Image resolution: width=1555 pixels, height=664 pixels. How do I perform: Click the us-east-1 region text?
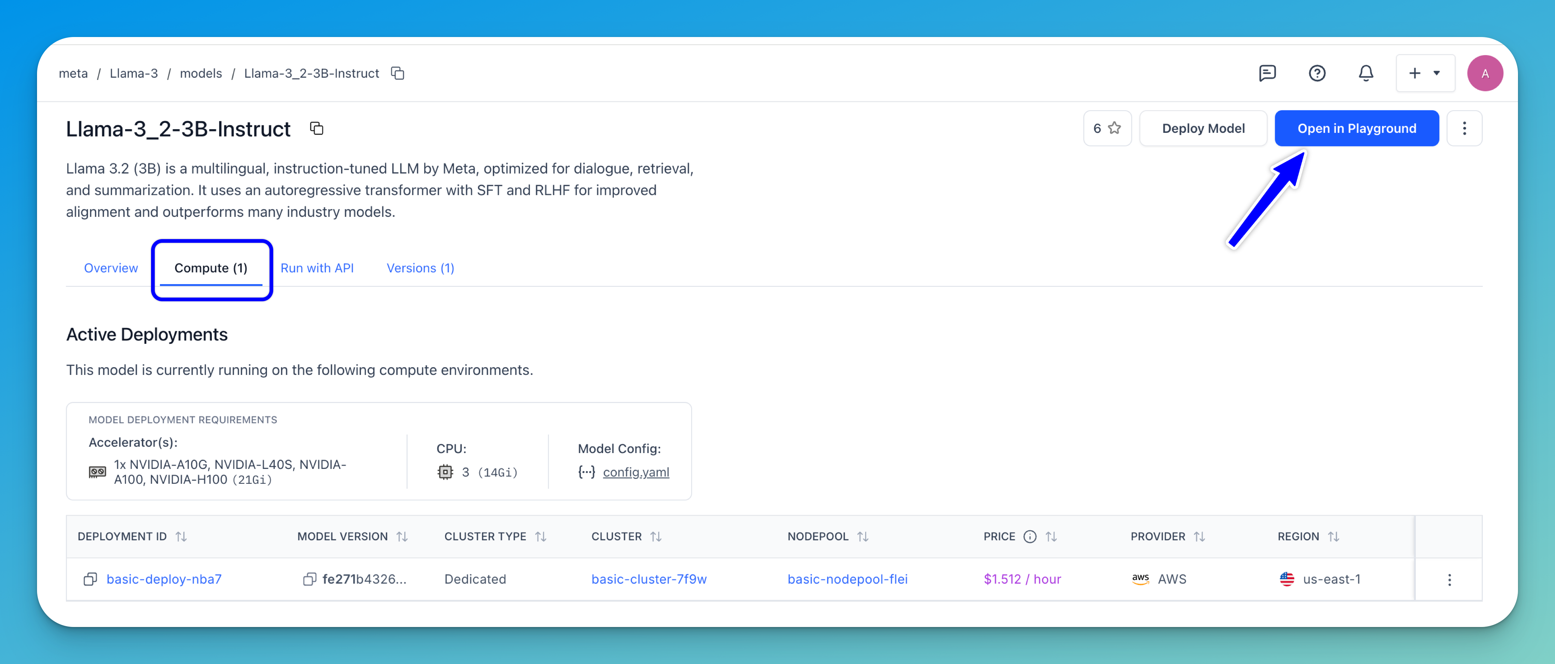click(x=1332, y=579)
